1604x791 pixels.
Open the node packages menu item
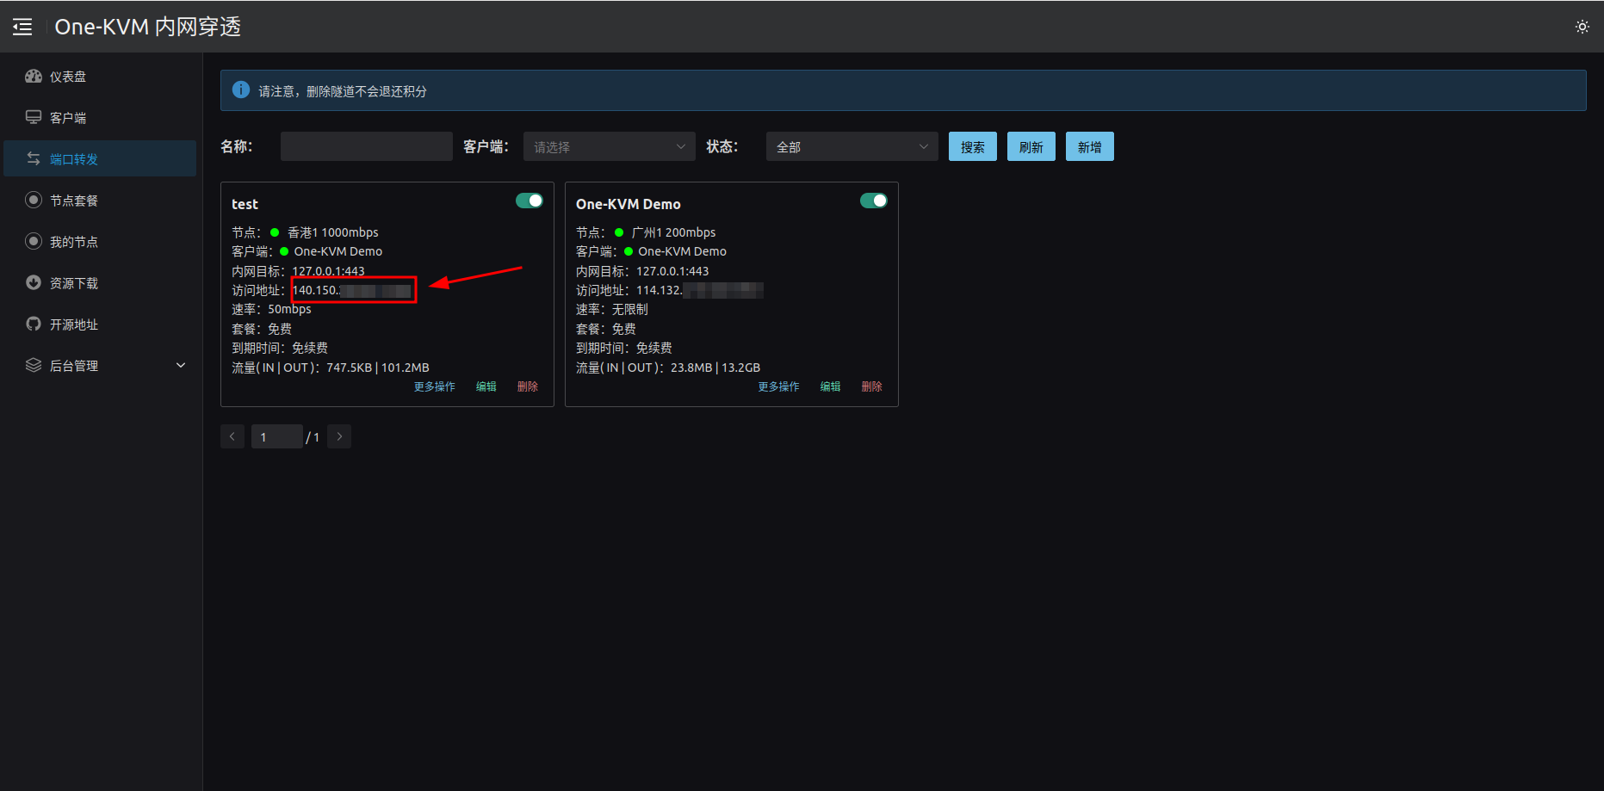[74, 201]
